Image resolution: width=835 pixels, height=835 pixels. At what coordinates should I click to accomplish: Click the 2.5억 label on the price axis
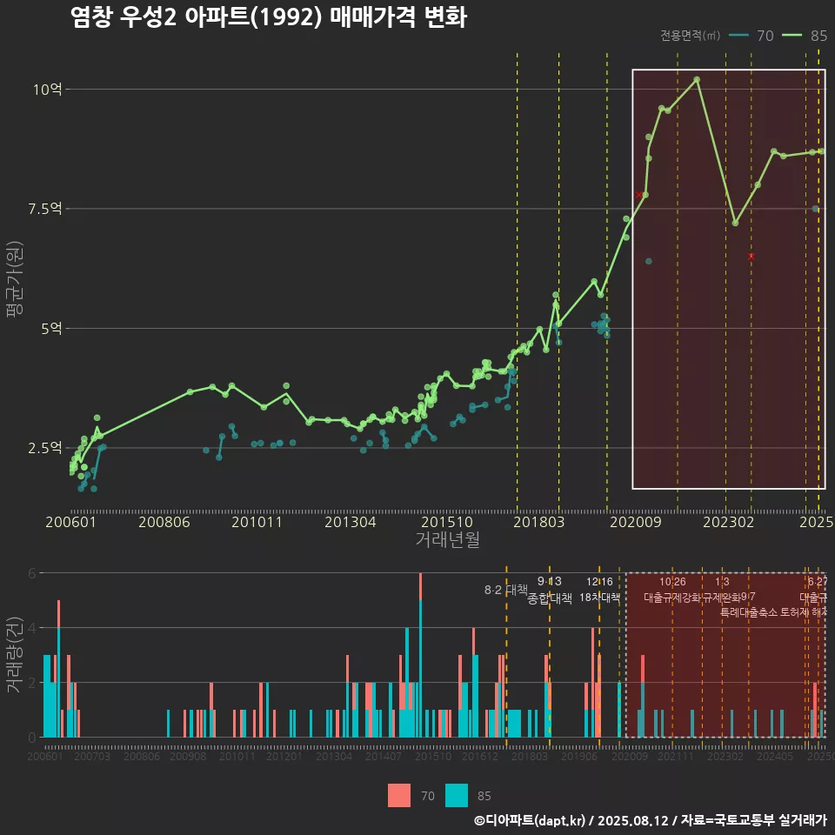click(44, 448)
